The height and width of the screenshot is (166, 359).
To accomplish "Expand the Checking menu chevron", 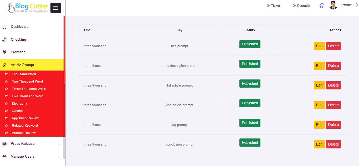I will tap(59, 40).
